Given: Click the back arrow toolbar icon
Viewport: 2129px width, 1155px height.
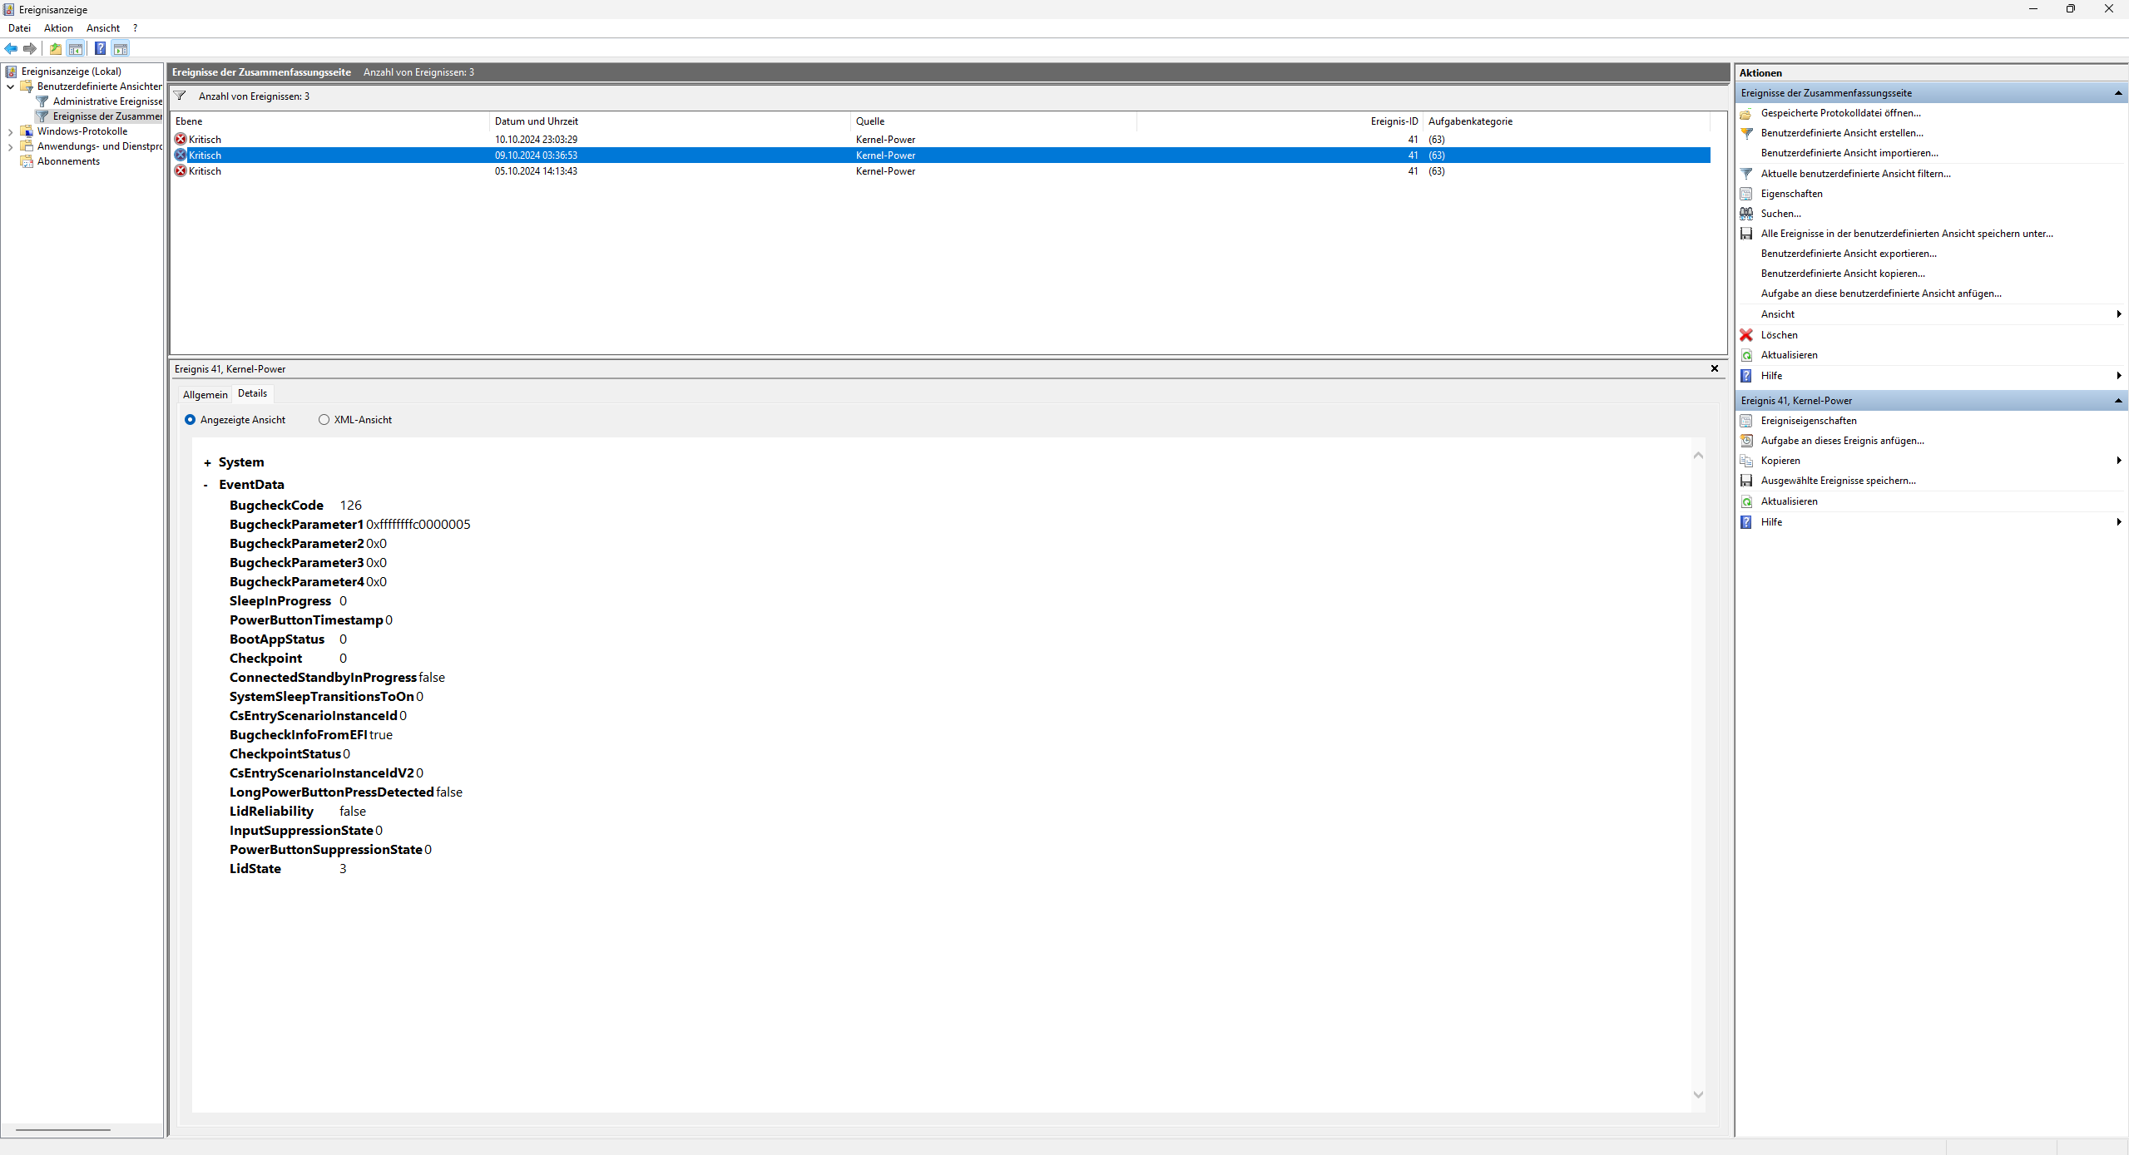Looking at the screenshot, I should click(11, 48).
